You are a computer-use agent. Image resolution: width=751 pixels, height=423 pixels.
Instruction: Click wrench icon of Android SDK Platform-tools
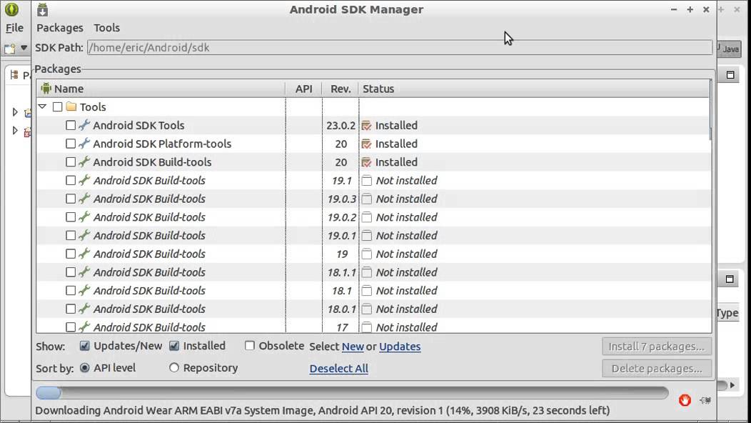pos(84,144)
